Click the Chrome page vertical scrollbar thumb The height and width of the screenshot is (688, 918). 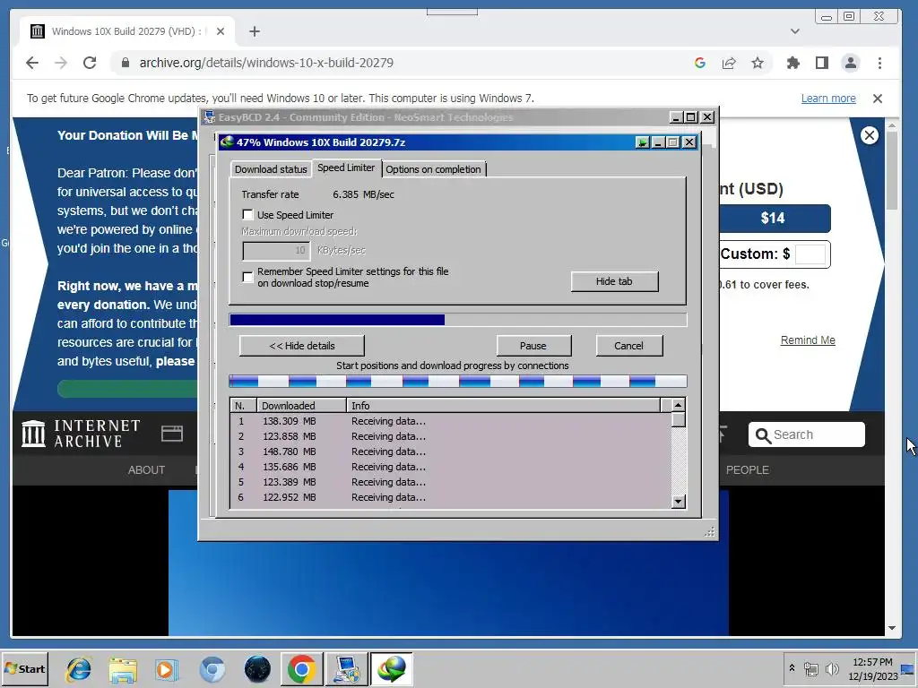click(891, 171)
